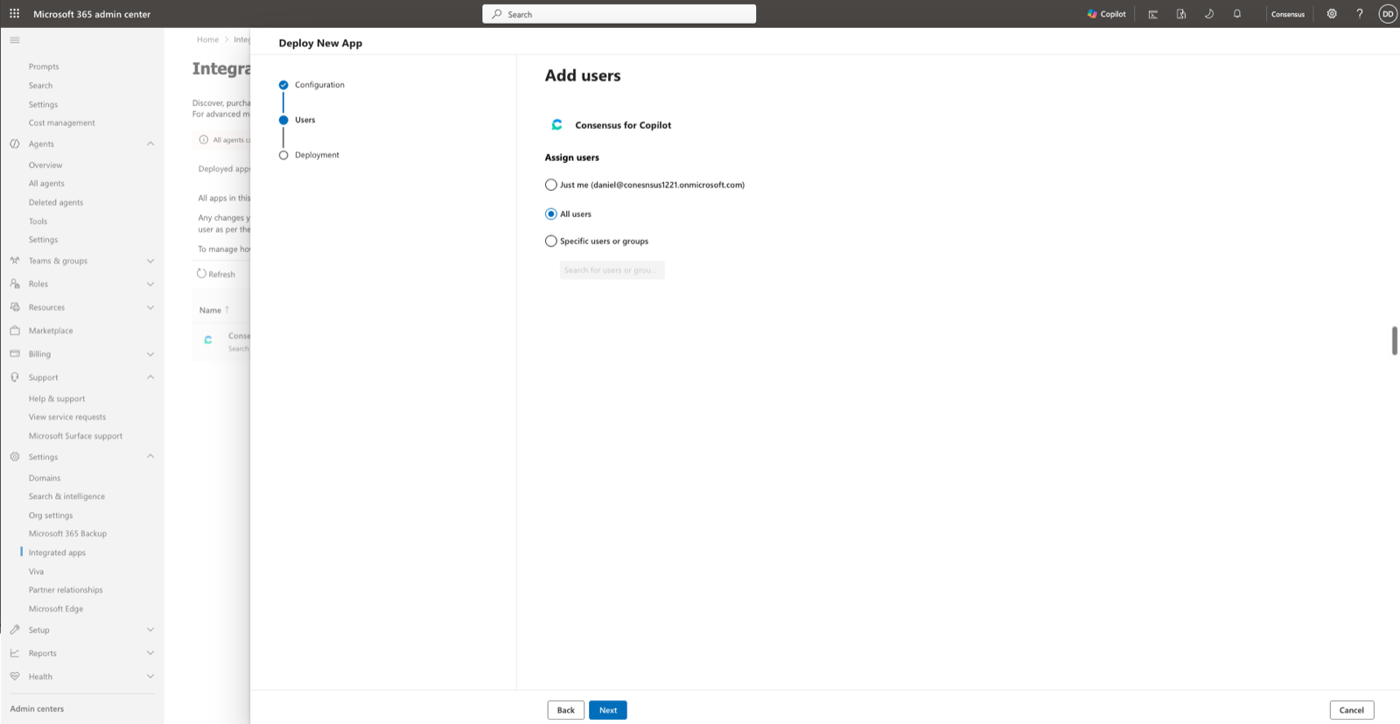Go to Configuration step in wizard
This screenshot has width=1400, height=724.
(311, 85)
